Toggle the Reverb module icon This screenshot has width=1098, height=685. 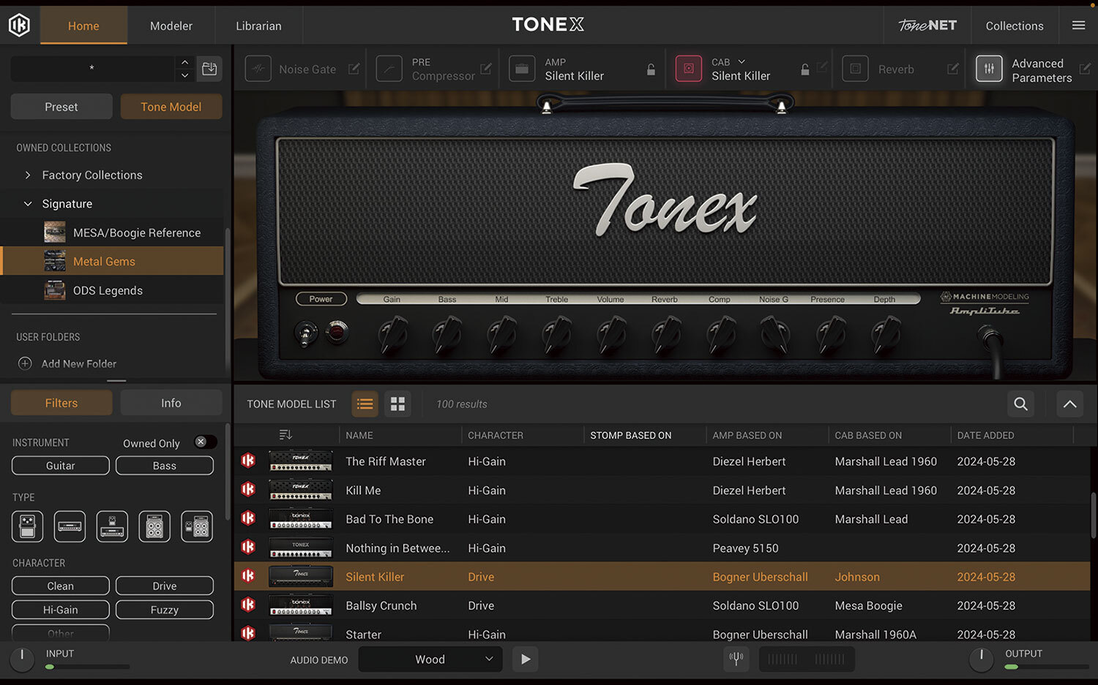tap(855, 69)
